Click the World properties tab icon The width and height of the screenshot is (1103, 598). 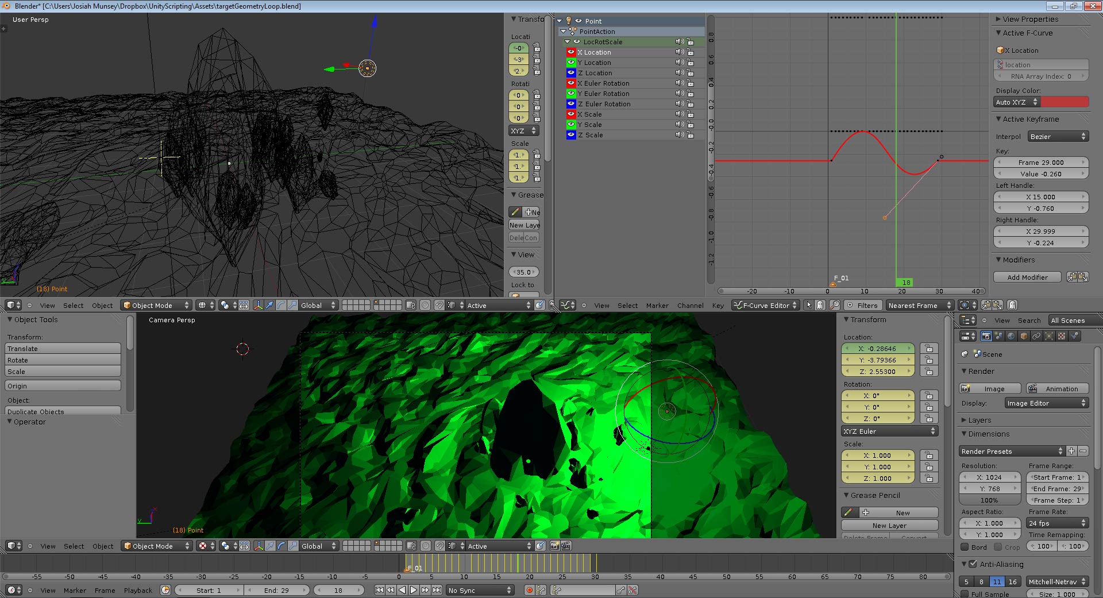click(x=1011, y=336)
